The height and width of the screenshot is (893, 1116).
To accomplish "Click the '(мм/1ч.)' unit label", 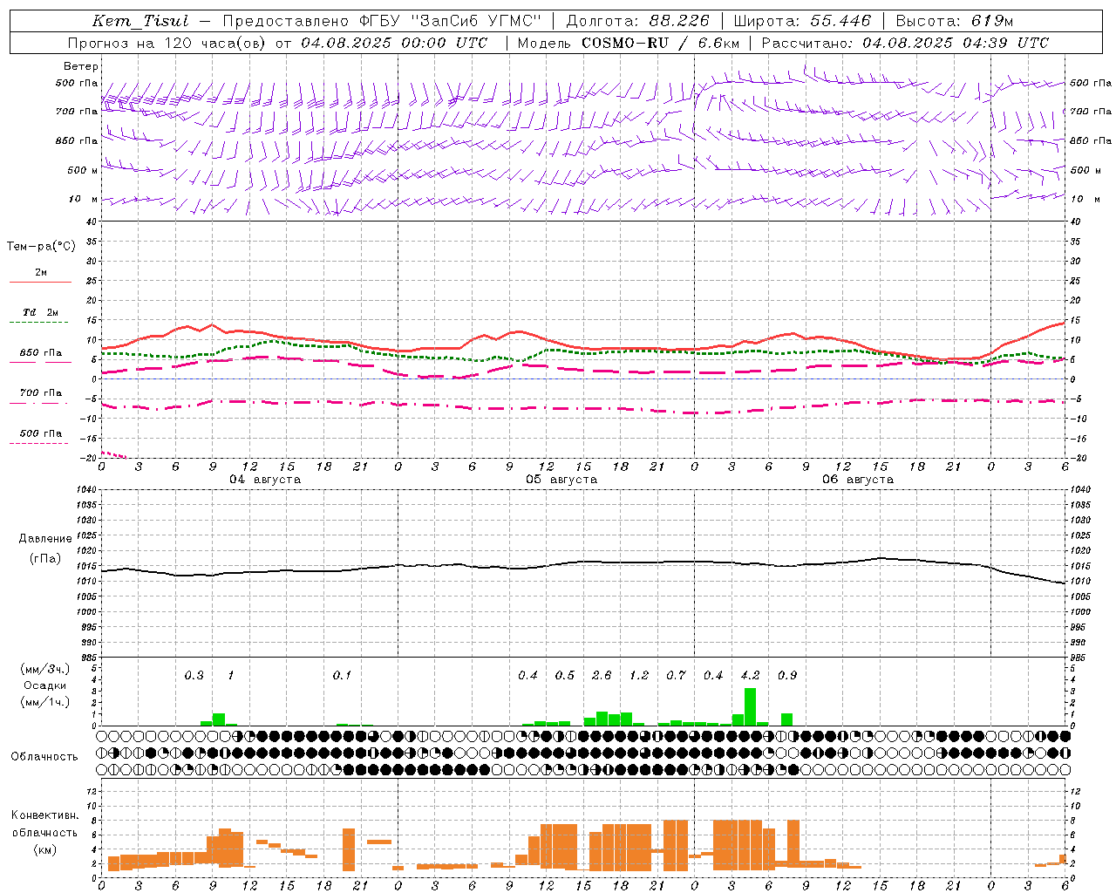I will (x=44, y=702).
